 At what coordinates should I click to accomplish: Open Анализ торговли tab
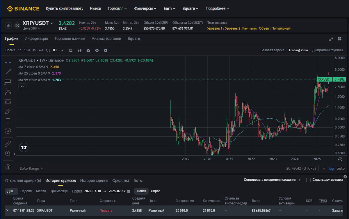[x=106, y=39]
